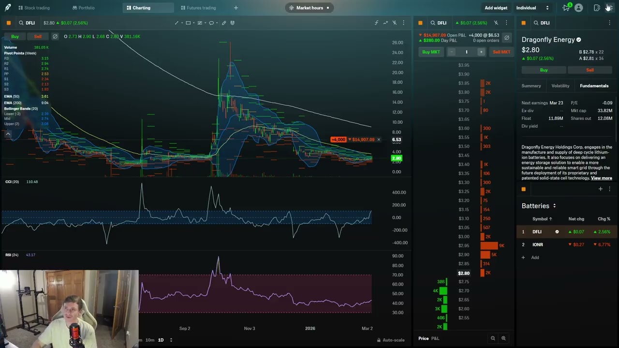Image resolution: width=619 pixels, height=348 pixels.
Task: Open the announcements megaphone icon
Action: pyautogui.click(x=566, y=8)
